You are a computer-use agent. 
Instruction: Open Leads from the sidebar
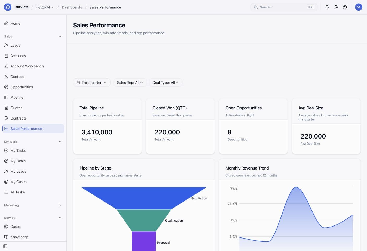(x=33, y=45)
